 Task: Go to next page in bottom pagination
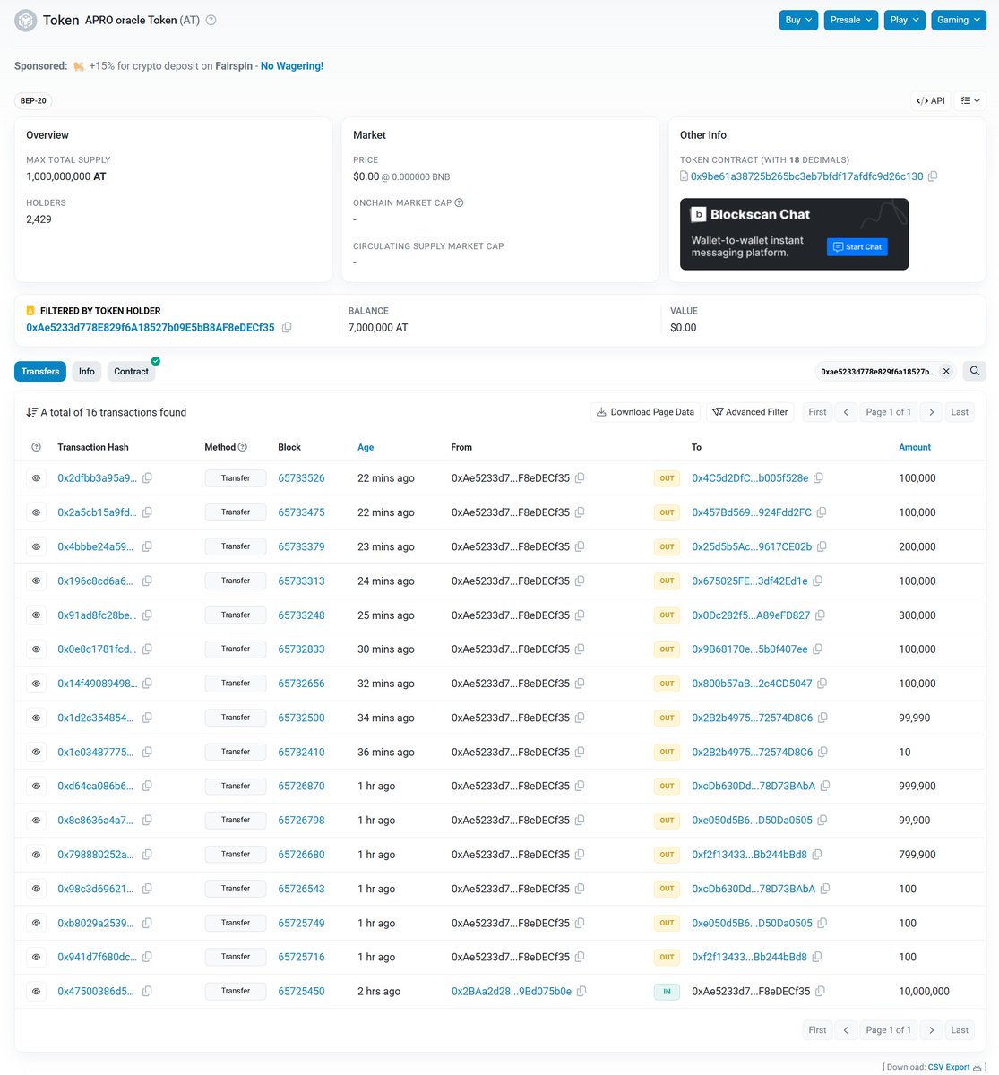932,1030
